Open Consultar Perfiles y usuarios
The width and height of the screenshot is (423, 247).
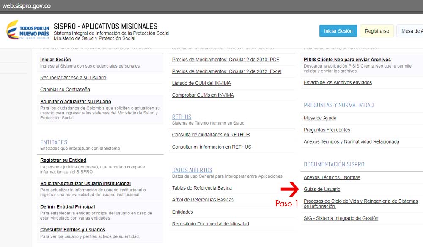(x=72, y=230)
